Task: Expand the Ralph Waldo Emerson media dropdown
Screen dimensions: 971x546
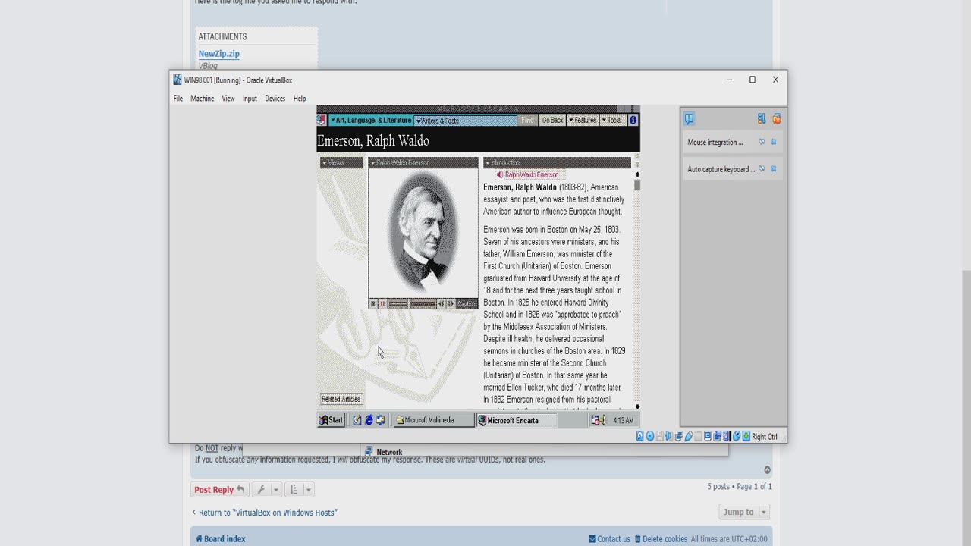Action: [423, 162]
